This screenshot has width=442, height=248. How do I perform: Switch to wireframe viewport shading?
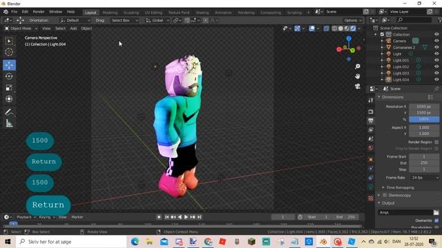tap(334, 28)
